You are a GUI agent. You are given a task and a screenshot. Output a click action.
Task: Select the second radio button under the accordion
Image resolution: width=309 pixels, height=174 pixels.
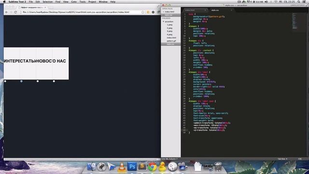pos(21,81)
